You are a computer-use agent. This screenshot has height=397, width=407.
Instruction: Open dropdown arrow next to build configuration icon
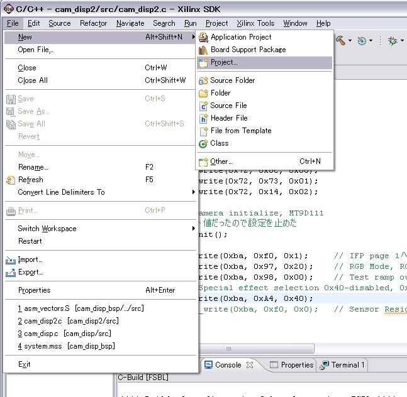coord(371,41)
